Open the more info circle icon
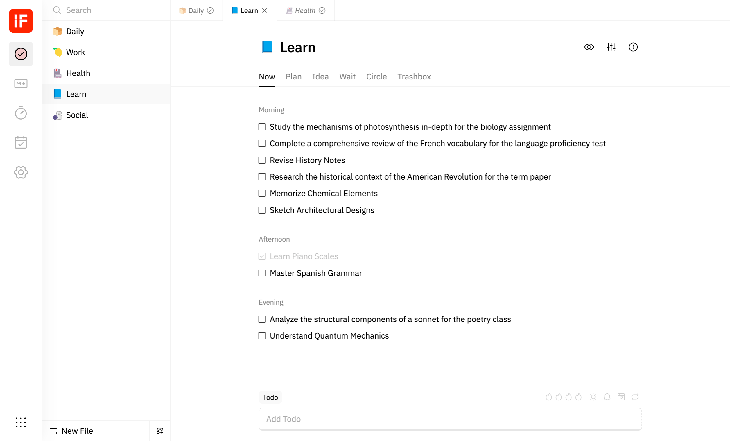 pyautogui.click(x=633, y=47)
